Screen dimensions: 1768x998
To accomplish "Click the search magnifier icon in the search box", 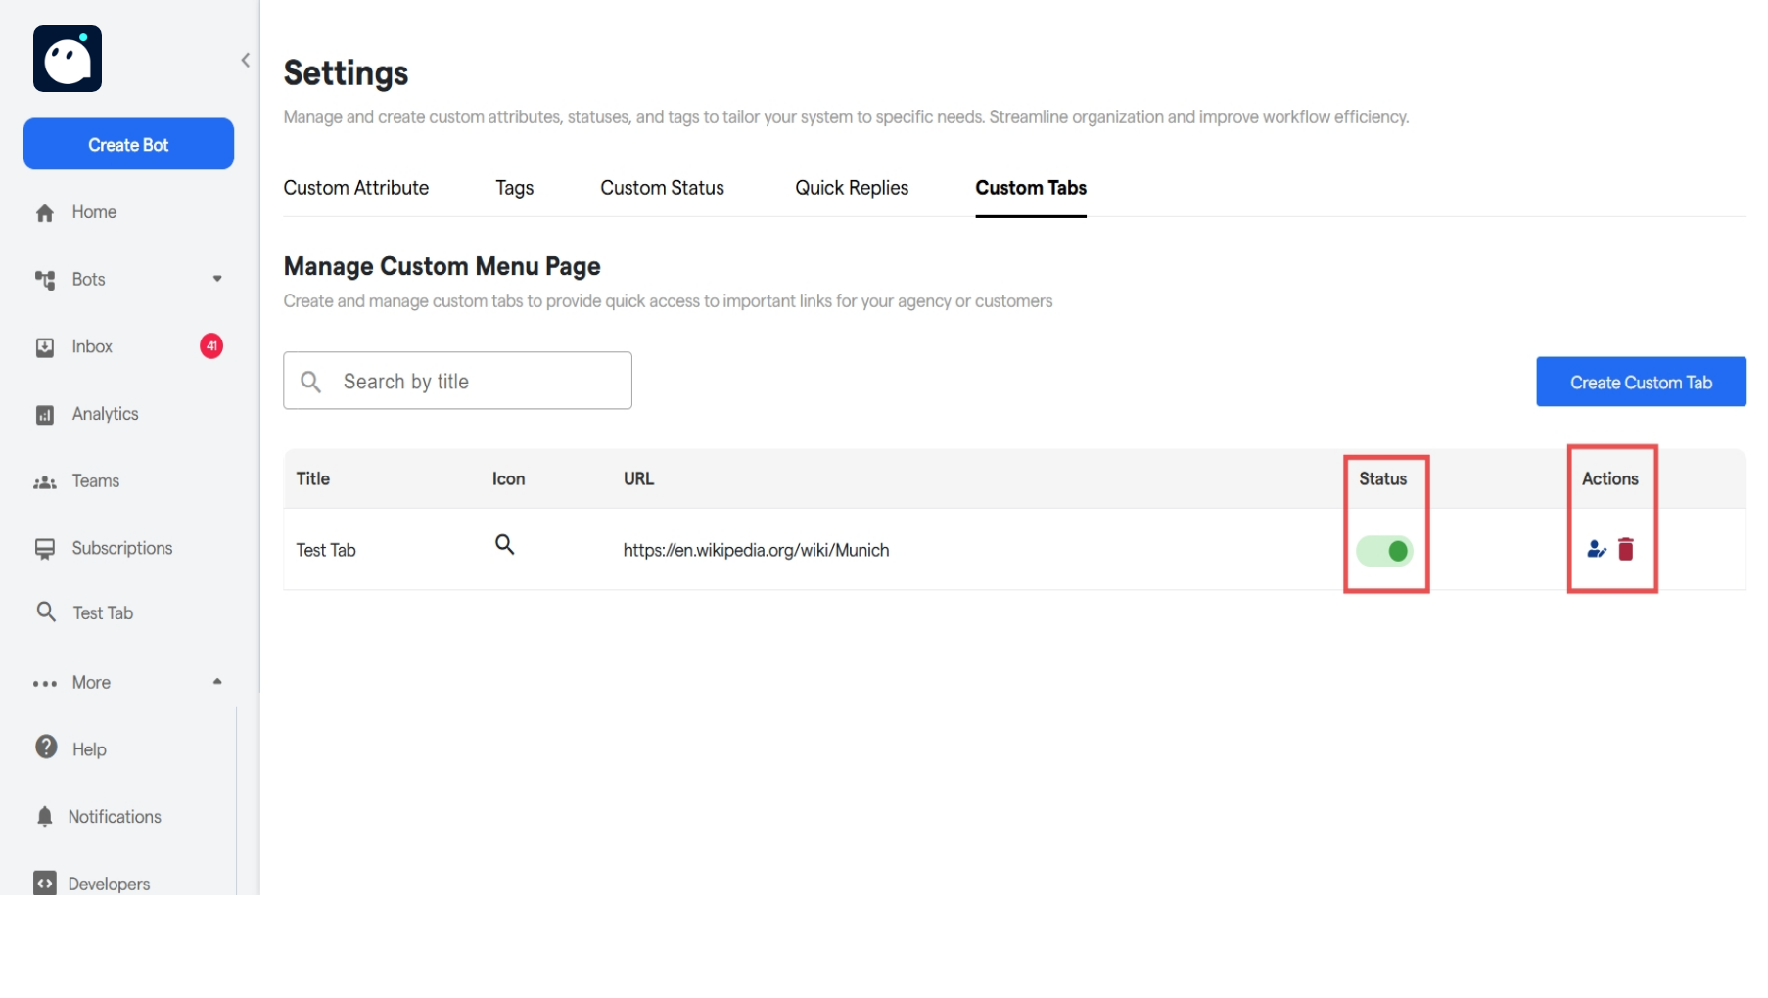I will (x=310, y=382).
